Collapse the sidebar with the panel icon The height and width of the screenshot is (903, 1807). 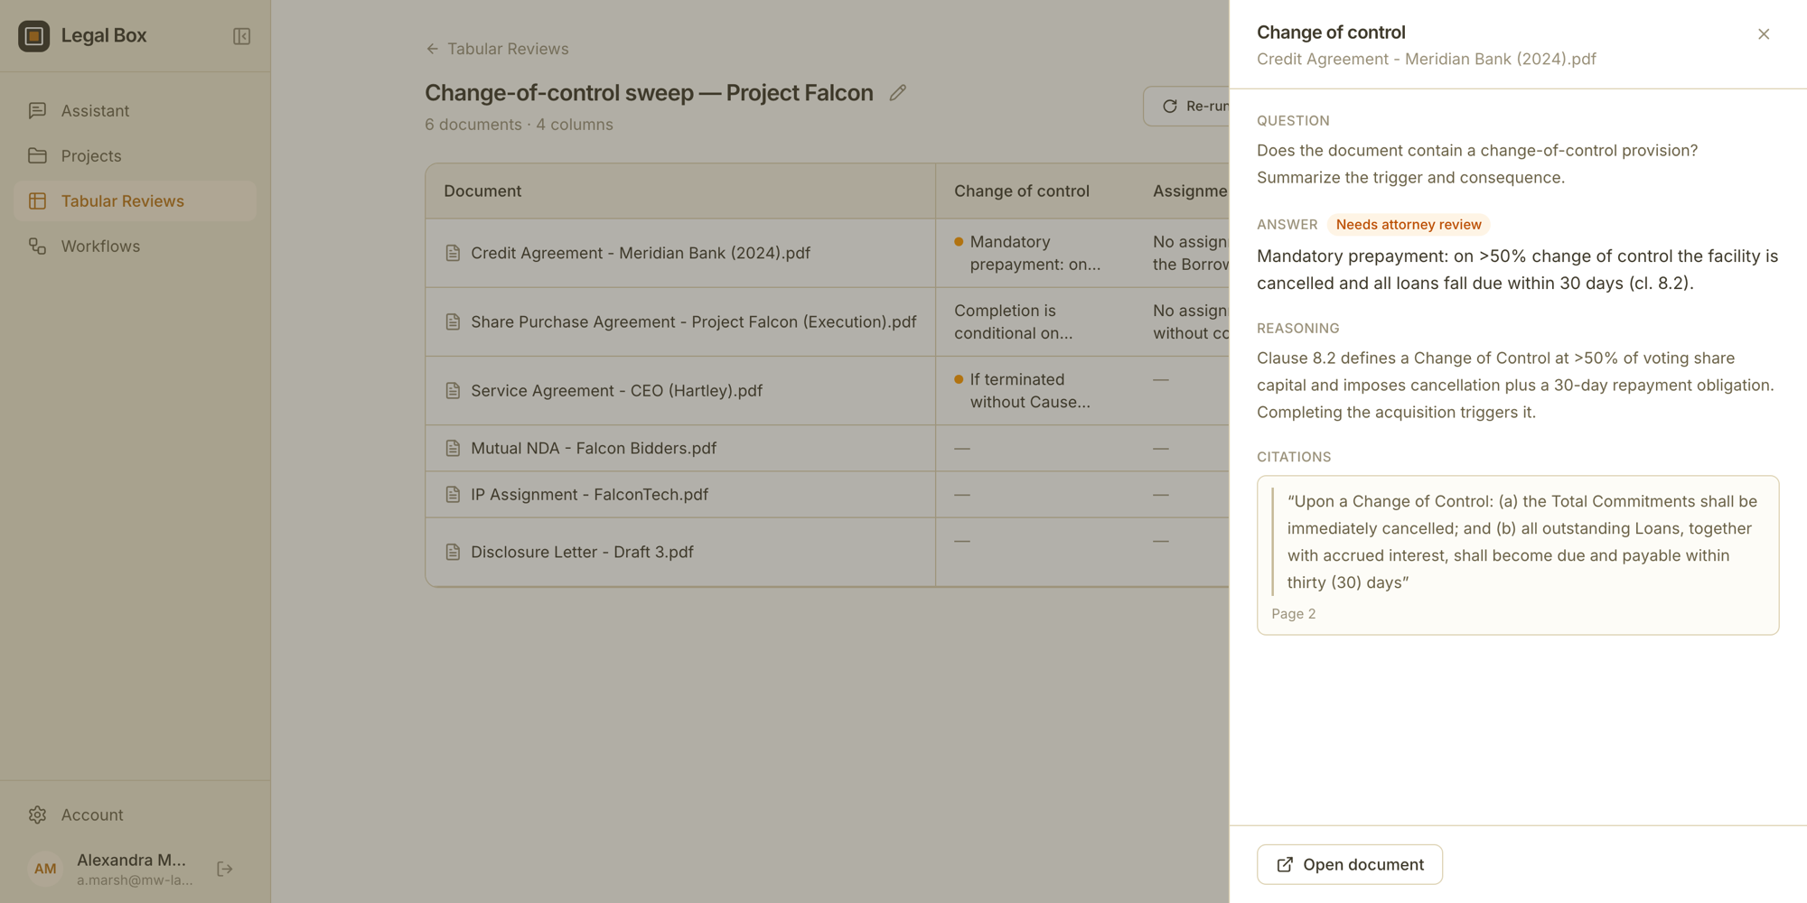[241, 36]
